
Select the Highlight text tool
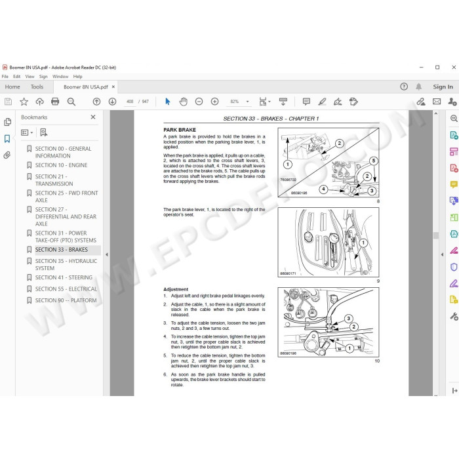[x=322, y=102]
